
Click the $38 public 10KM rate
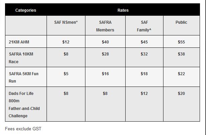tap(181, 54)
